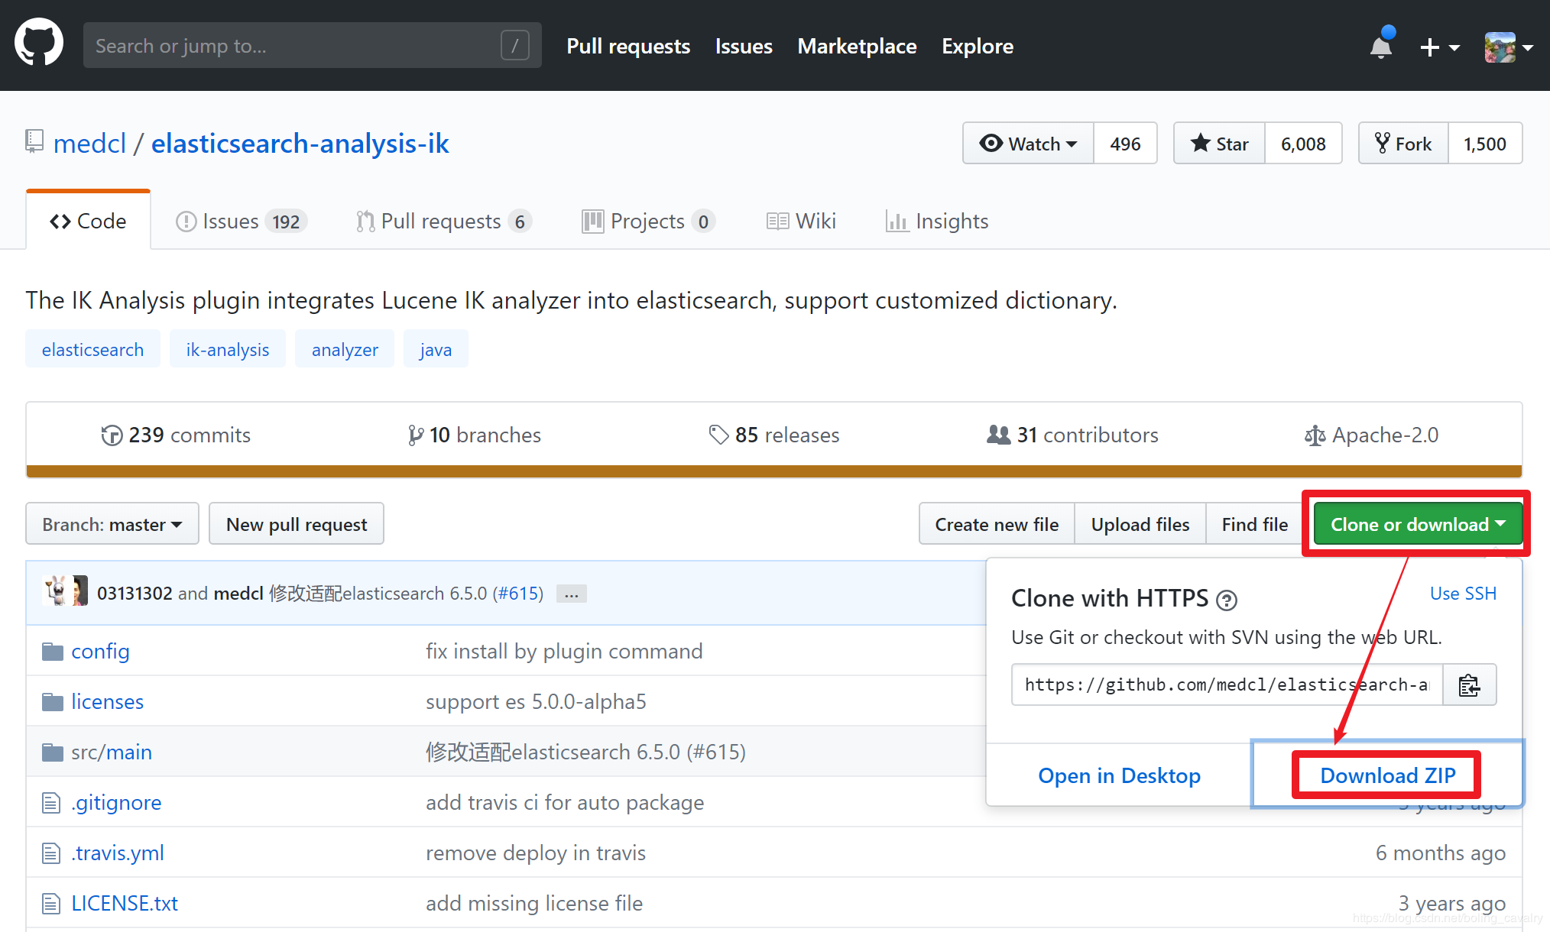Open the notifications bell

tap(1381, 47)
